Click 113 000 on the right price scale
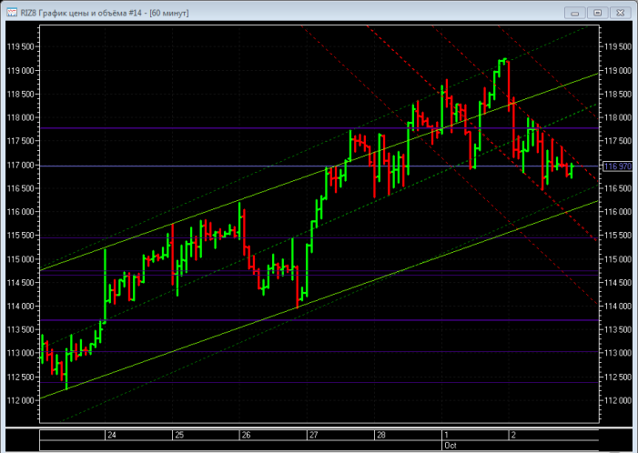638x453 pixels. tap(618, 353)
